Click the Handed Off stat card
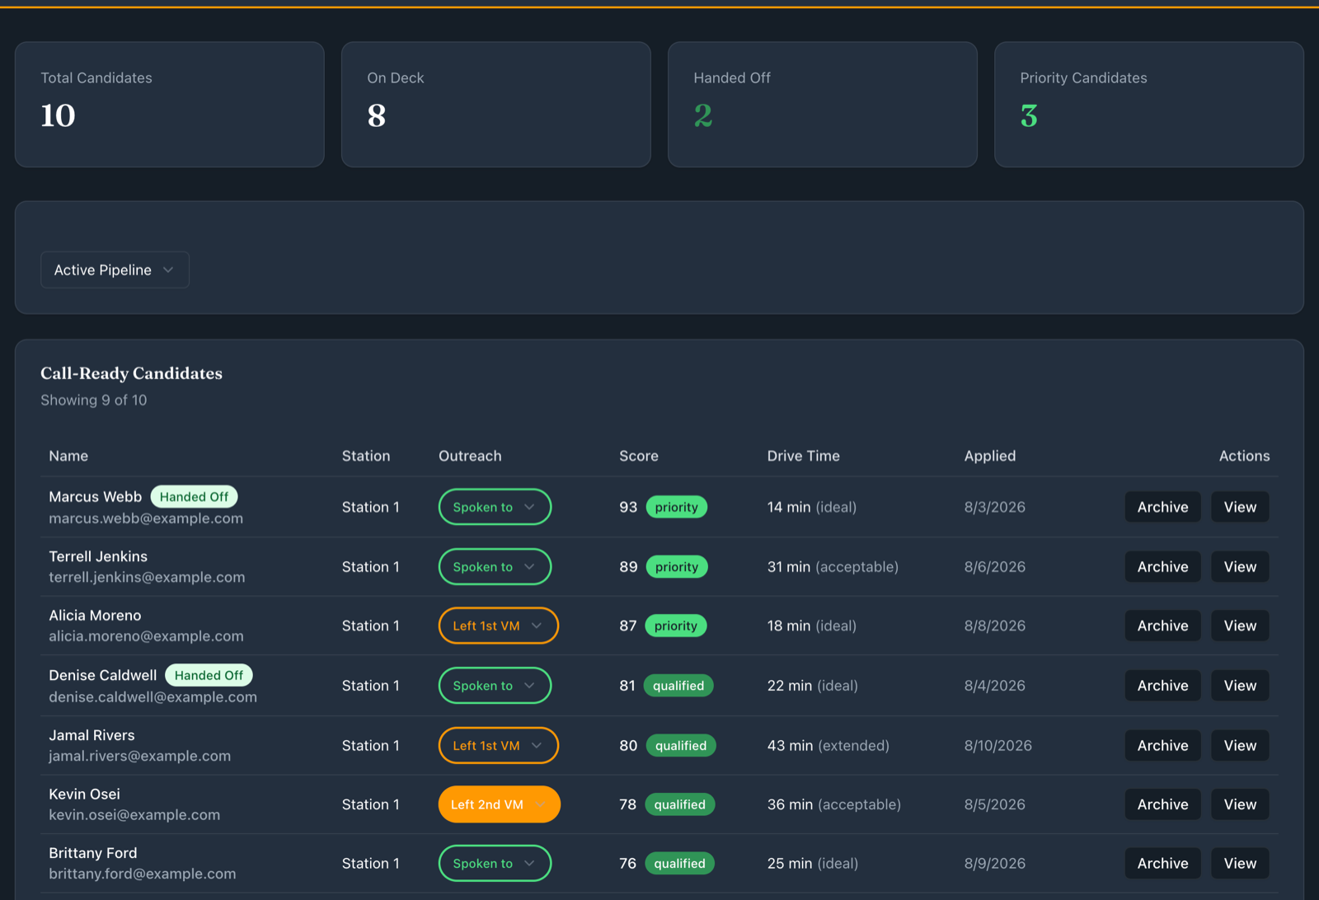1319x900 pixels. 822,105
